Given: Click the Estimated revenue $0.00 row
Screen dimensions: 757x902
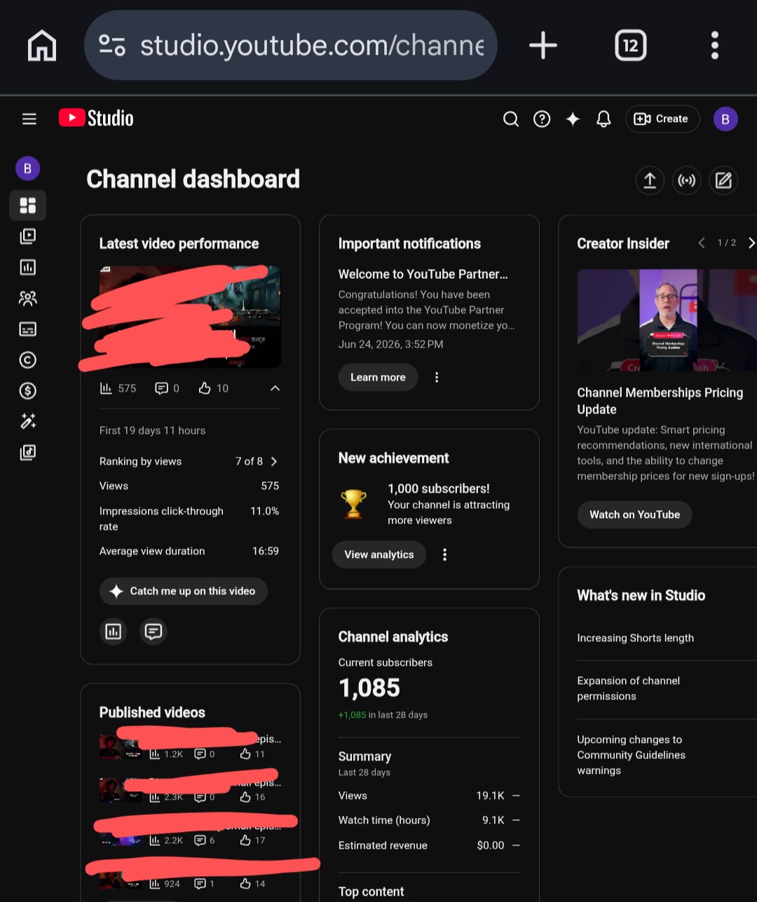Looking at the screenshot, I should 429,845.
